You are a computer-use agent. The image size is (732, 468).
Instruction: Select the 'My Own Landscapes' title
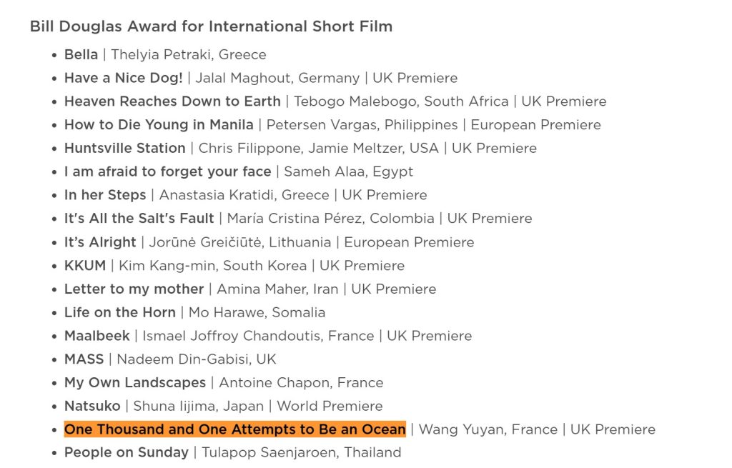tap(134, 383)
